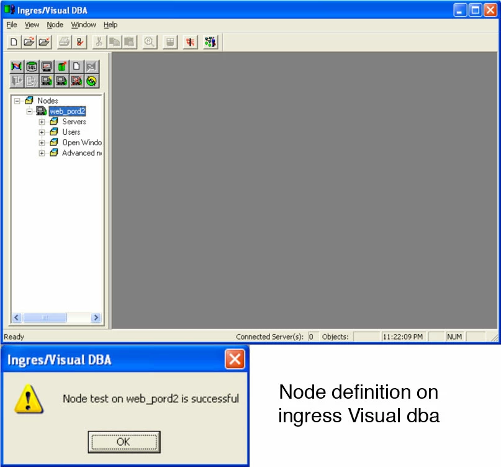Click the greyed disconnect icon in nodes toolbar
This screenshot has width=501, height=467.
(x=91, y=66)
